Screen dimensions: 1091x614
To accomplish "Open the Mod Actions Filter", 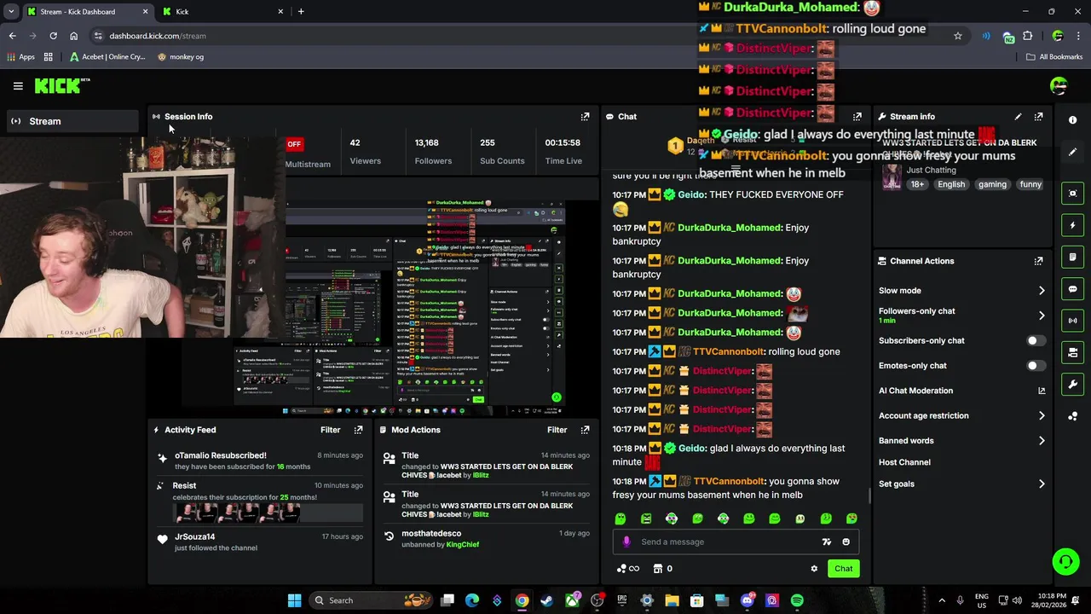I will tap(557, 430).
